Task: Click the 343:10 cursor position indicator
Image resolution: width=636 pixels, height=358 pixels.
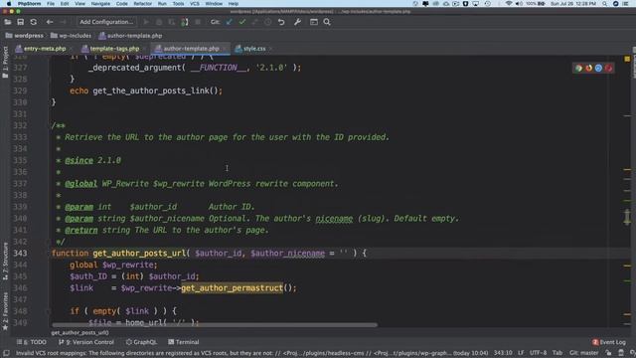Action: pyautogui.click(x=503, y=353)
